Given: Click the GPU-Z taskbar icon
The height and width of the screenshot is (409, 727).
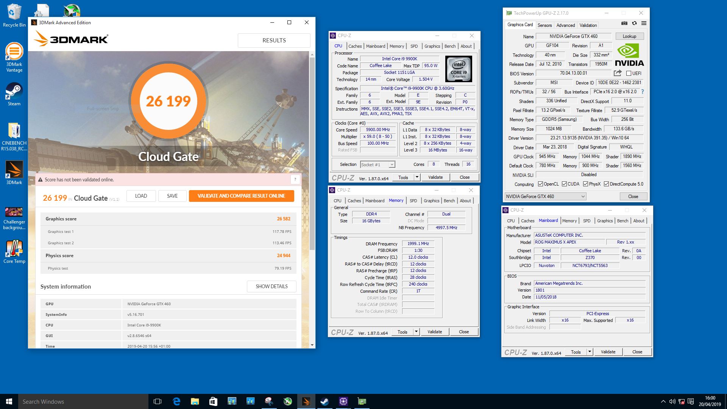Looking at the screenshot, I should 362,401.
